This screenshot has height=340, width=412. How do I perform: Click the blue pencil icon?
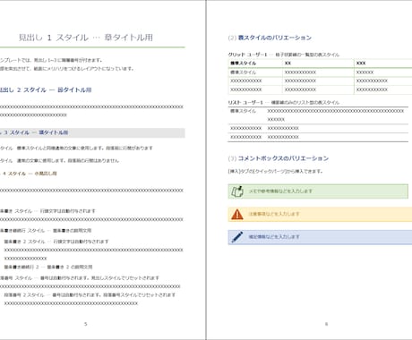pos(237,237)
